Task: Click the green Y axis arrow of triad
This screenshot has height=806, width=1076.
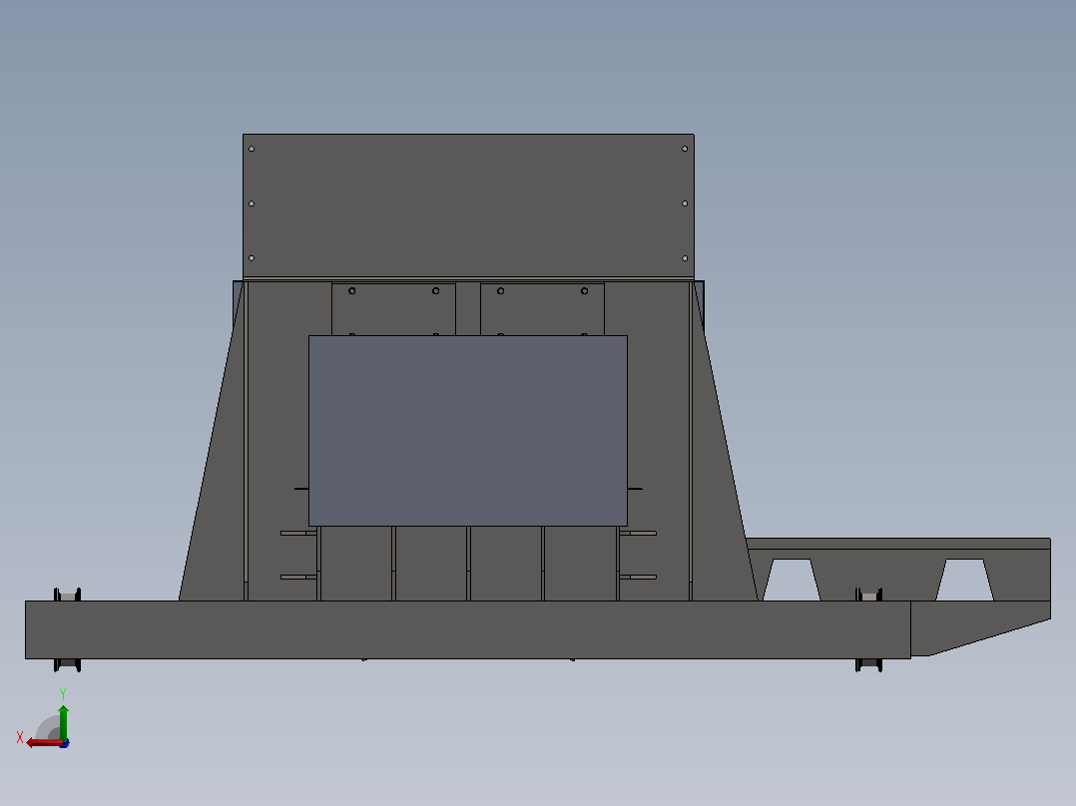Action: (x=63, y=721)
